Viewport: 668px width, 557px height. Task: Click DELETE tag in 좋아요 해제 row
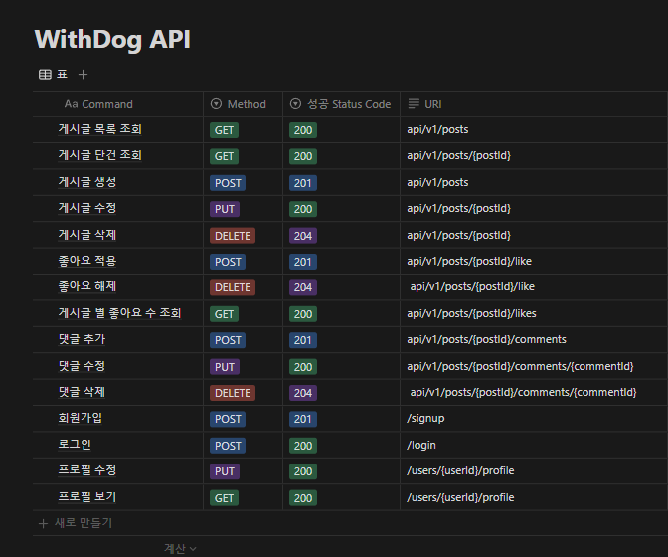coord(233,287)
